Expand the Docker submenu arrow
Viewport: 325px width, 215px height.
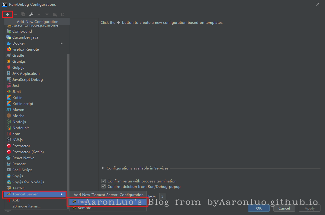(62, 43)
